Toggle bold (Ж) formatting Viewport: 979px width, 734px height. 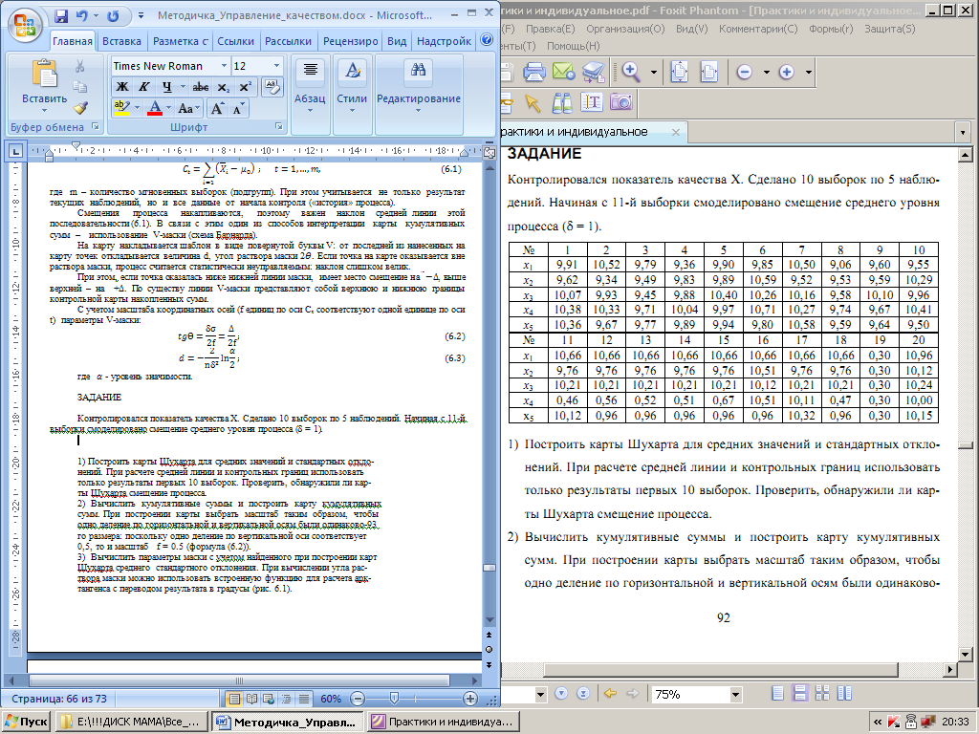click(122, 87)
